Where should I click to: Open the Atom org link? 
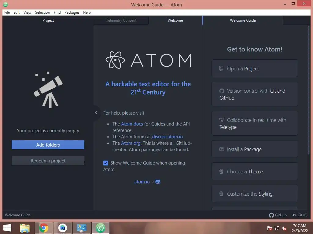point(131,143)
